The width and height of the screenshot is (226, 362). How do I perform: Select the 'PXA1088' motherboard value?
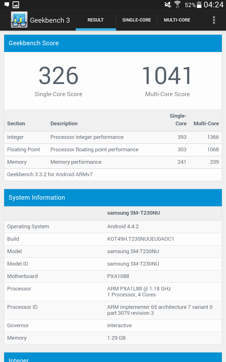click(x=118, y=276)
